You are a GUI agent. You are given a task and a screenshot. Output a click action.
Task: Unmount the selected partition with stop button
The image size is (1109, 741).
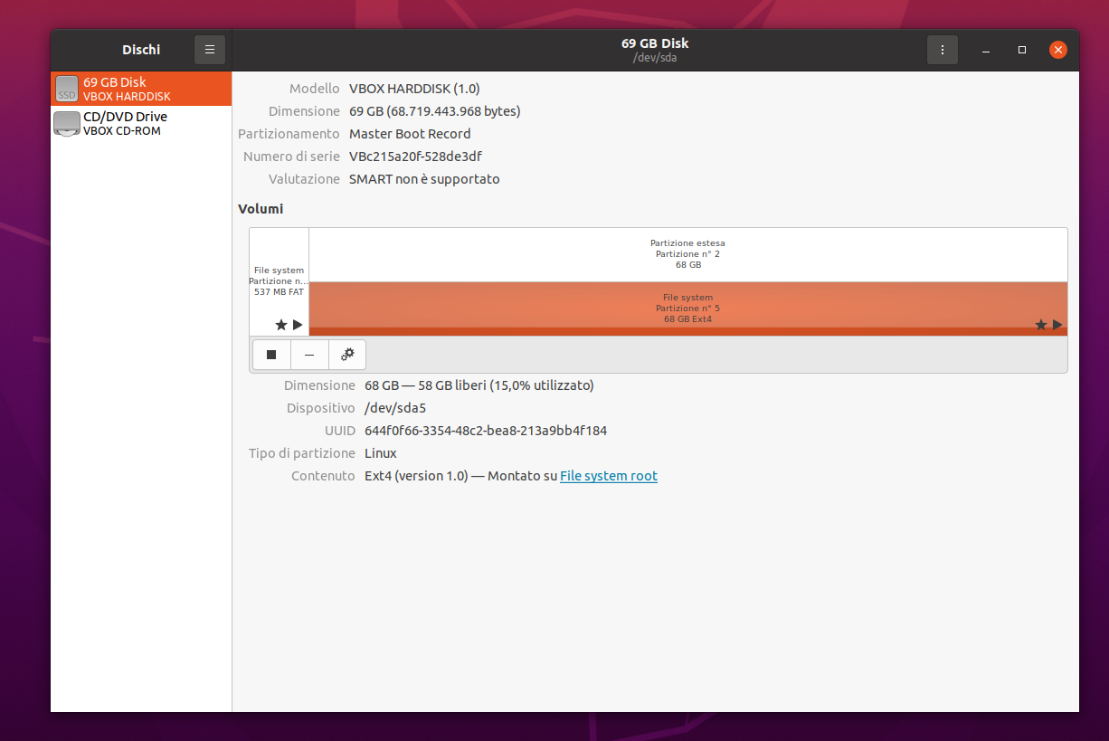pyautogui.click(x=271, y=355)
